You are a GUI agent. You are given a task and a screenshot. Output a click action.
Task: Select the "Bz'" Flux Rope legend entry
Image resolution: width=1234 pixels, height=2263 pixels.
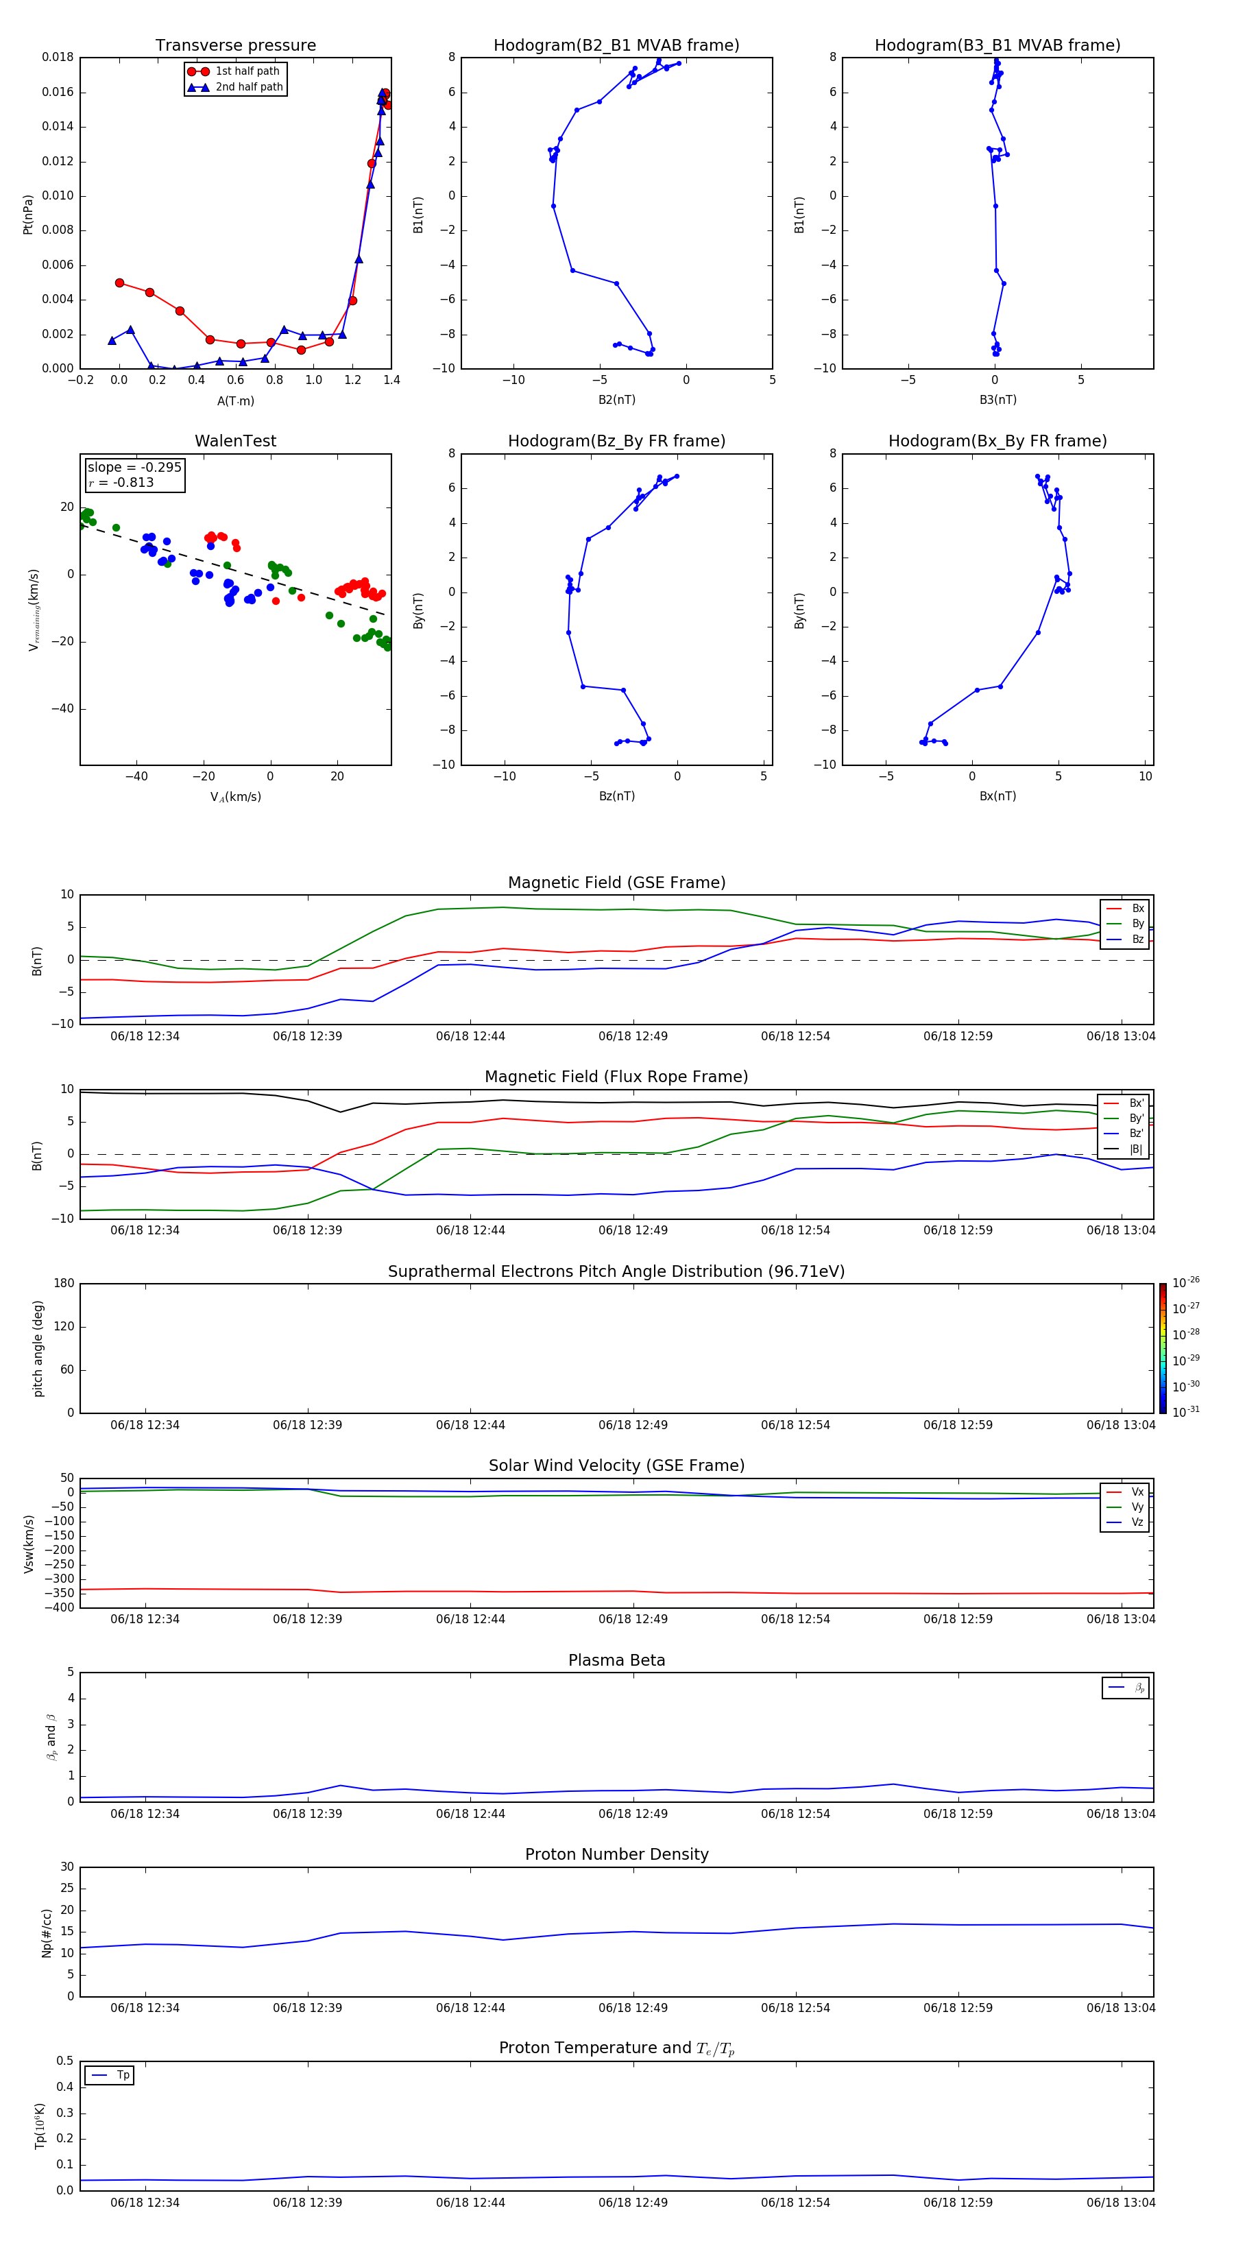point(1124,1134)
